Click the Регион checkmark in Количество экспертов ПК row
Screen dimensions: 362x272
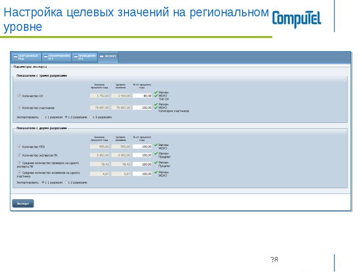coord(156,154)
